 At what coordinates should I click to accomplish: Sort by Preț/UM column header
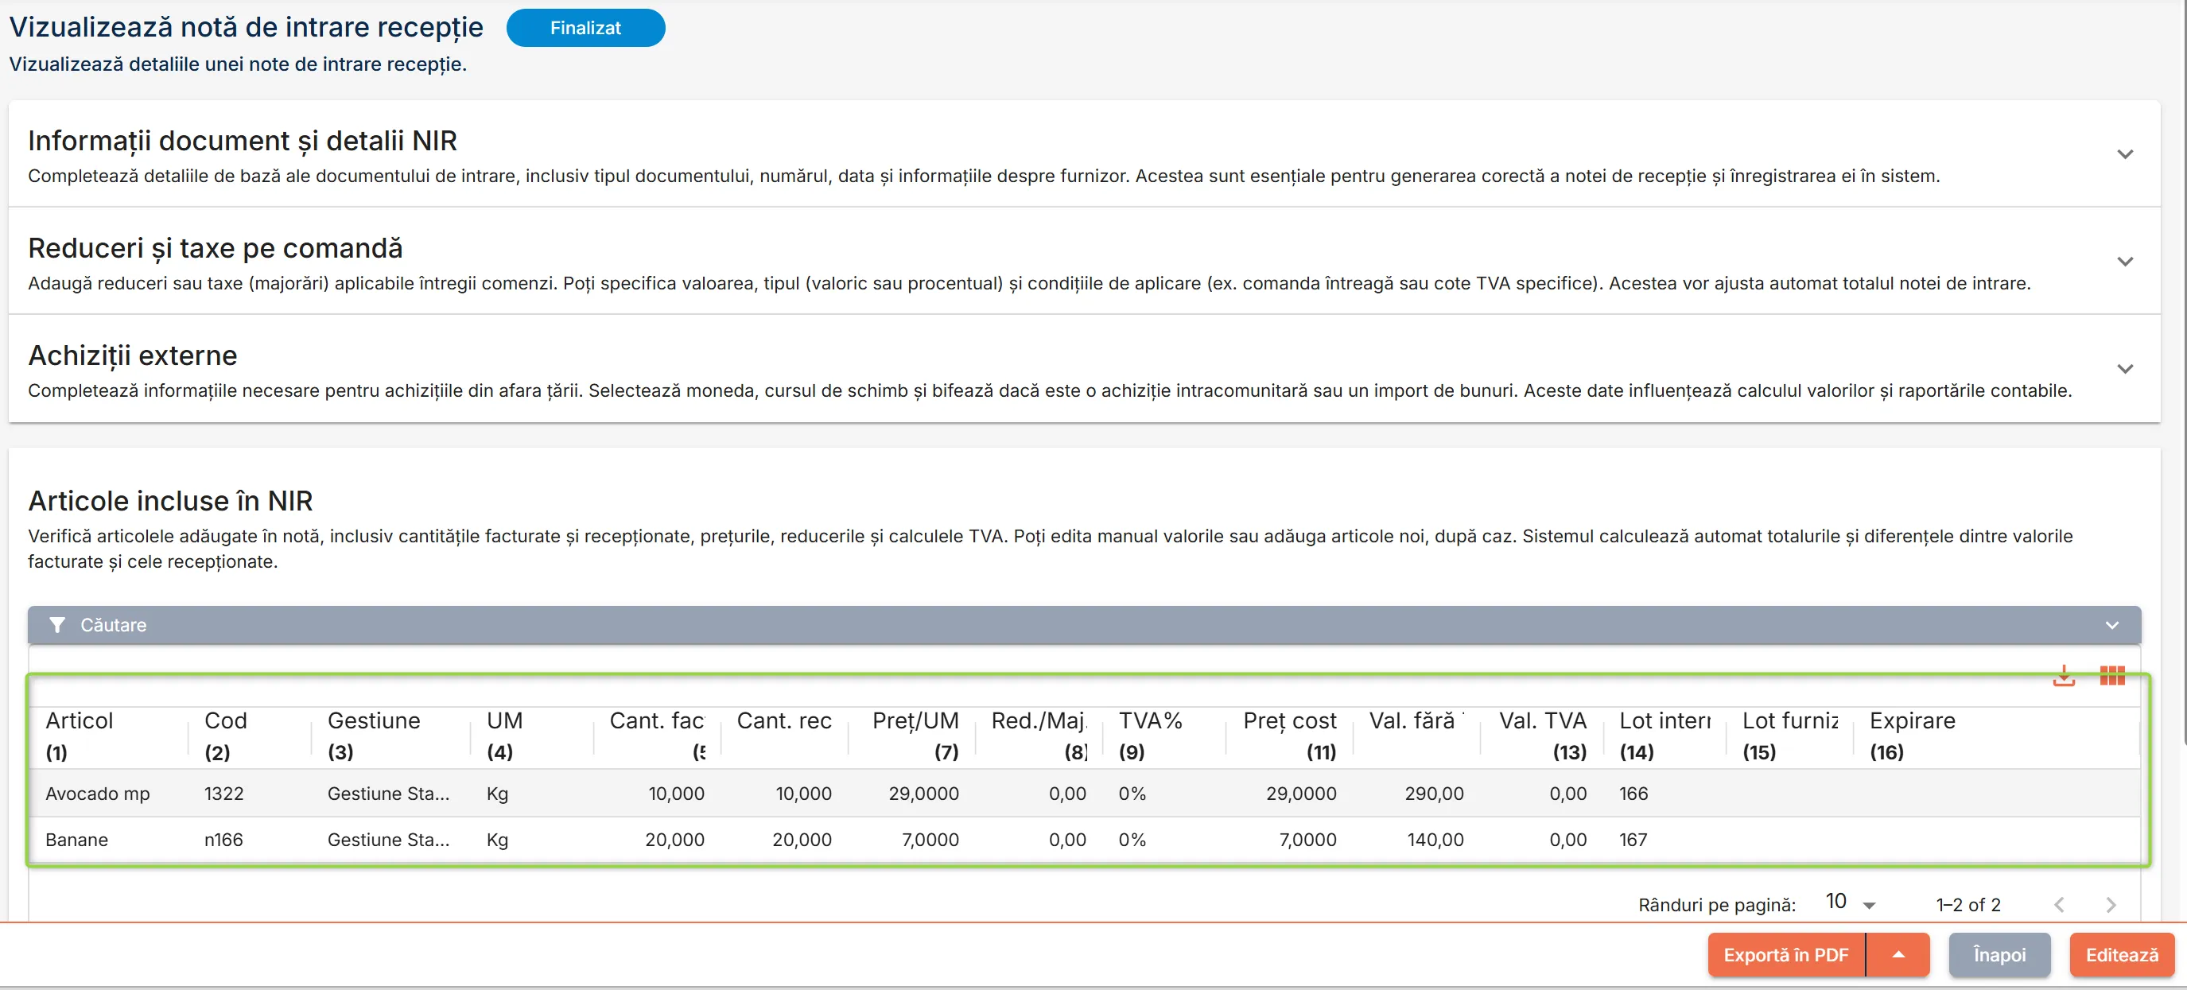click(915, 721)
